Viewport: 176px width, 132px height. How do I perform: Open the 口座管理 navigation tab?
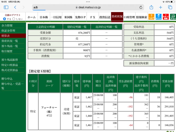(129, 17)
